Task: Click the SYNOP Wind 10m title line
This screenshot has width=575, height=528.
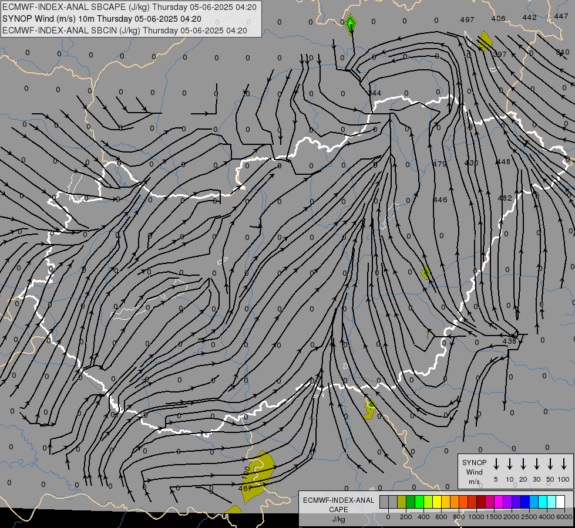Action: point(102,19)
